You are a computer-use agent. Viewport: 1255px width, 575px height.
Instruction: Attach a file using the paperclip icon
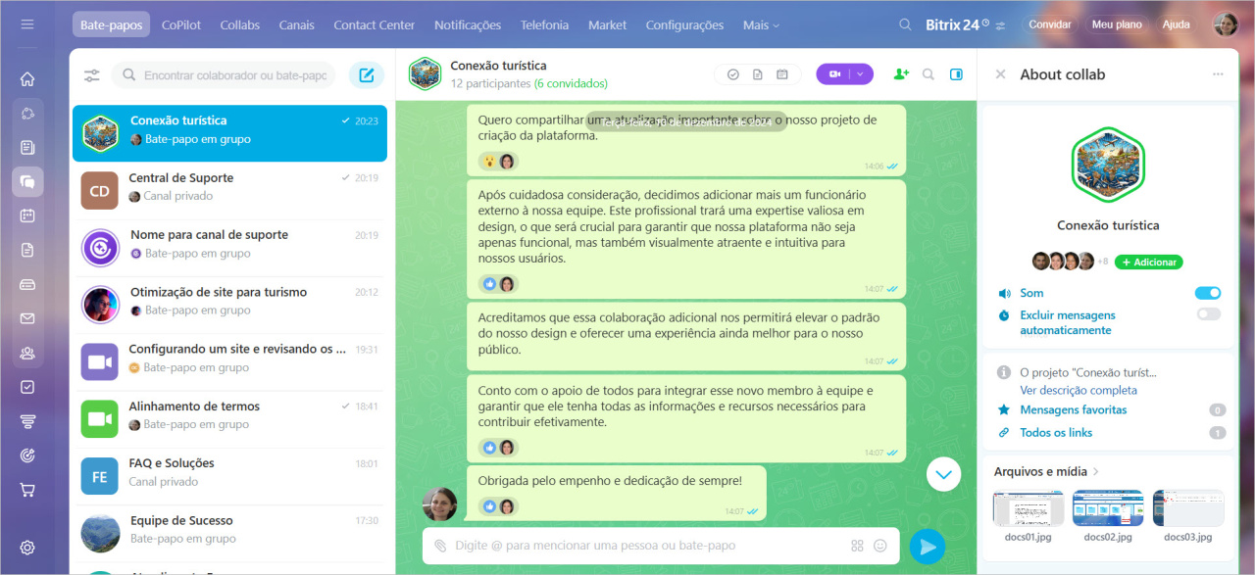coord(440,546)
